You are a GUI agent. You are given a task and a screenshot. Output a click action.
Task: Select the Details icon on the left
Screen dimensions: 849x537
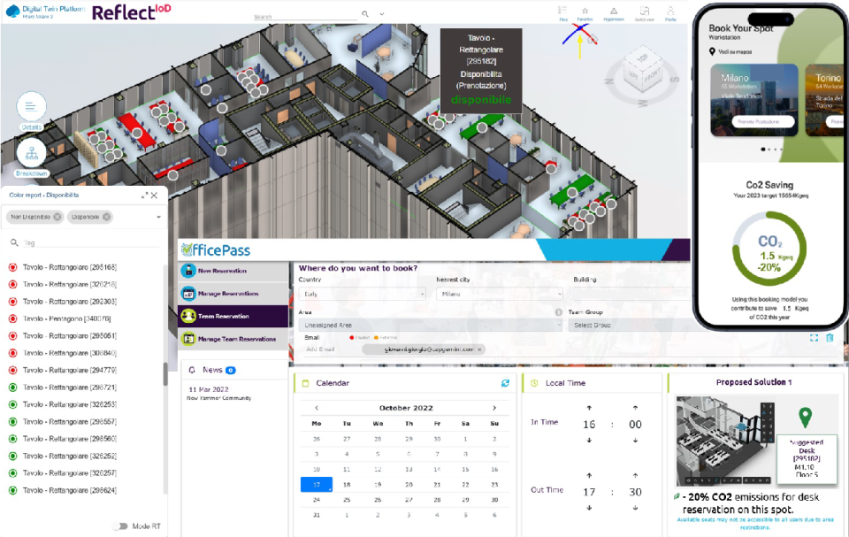(31, 107)
